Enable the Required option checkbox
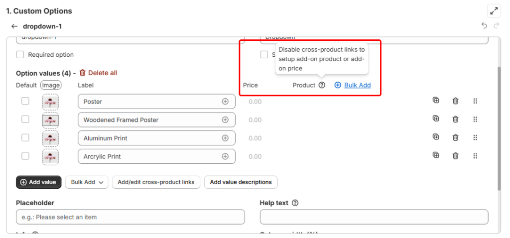Viewport: 510px width, 238px height. pyautogui.click(x=20, y=55)
